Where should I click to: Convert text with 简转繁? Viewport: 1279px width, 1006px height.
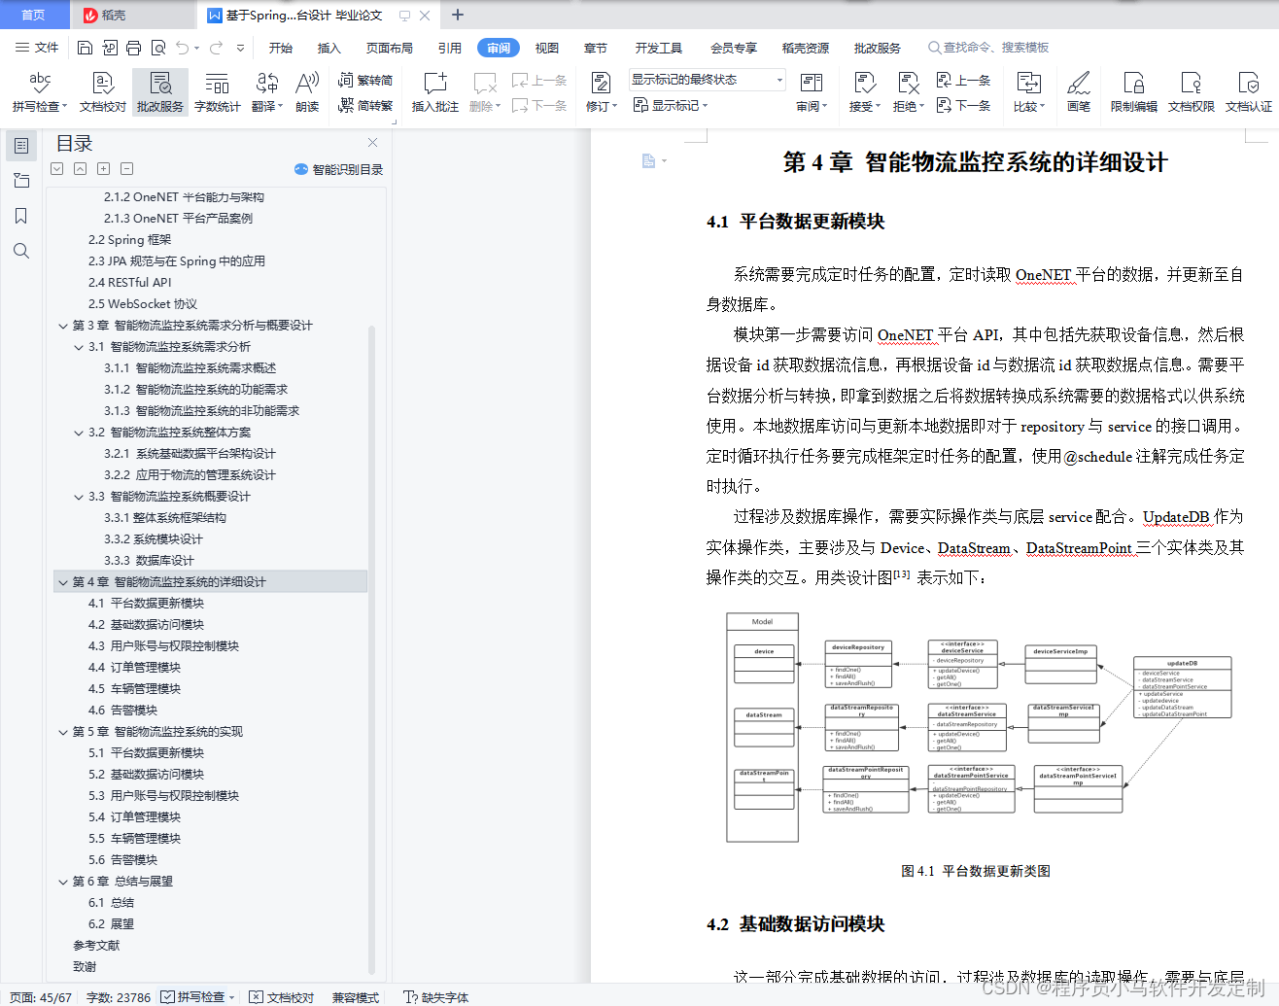tap(365, 105)
